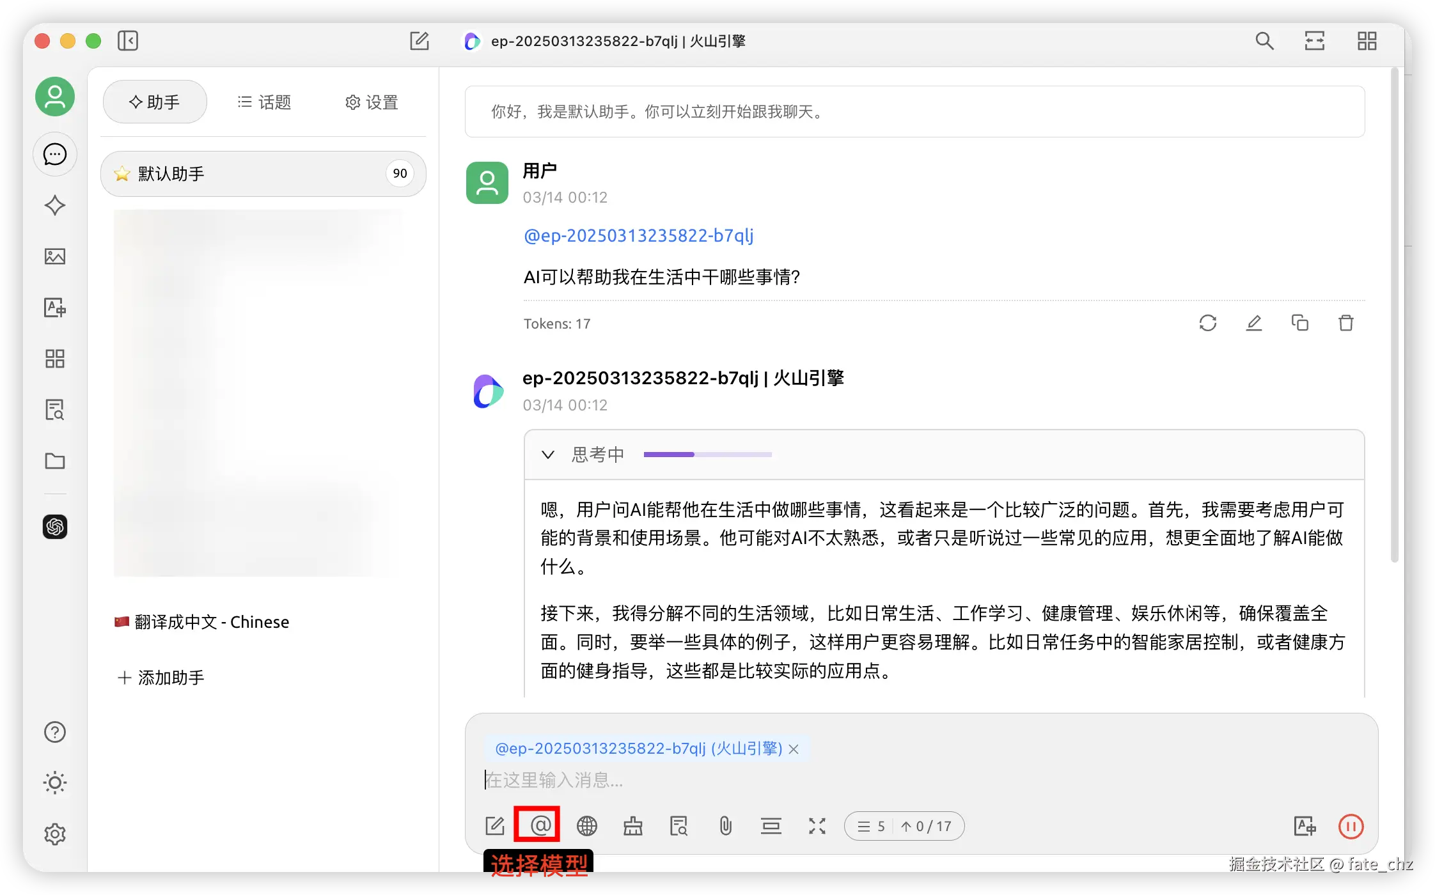The image size is (1435, 895).
Task: Toggle the left sidebar panel visibility
Action: click(128, 41)
